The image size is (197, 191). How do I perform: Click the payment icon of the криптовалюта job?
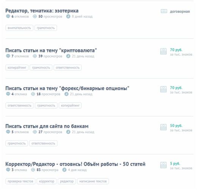pyautogui.click(x=163, y=51)
